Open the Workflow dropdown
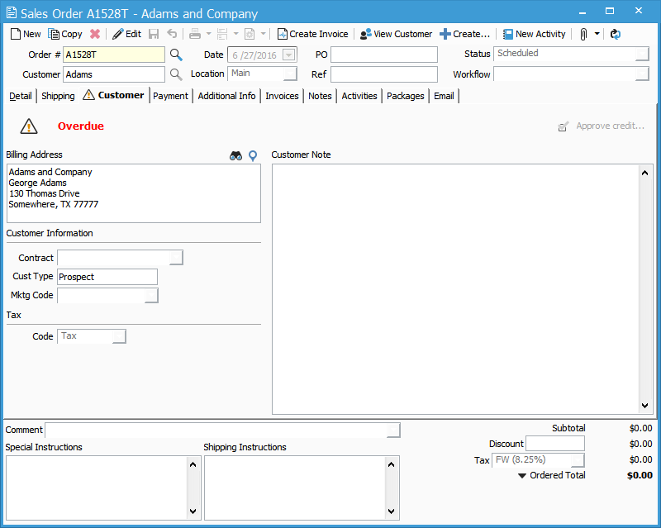 pos(642,74)
